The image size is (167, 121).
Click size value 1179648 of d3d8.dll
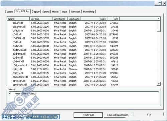(113, 34)
